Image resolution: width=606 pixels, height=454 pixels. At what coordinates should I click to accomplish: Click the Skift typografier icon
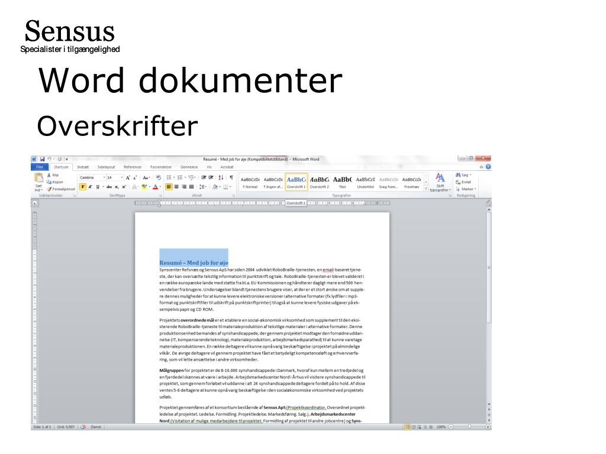[440, 182]
